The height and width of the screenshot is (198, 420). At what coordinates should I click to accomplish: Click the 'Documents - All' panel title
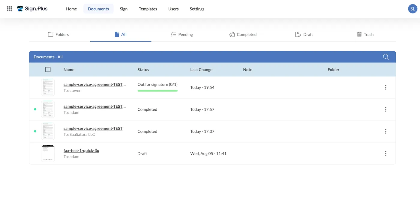point(48,57)
